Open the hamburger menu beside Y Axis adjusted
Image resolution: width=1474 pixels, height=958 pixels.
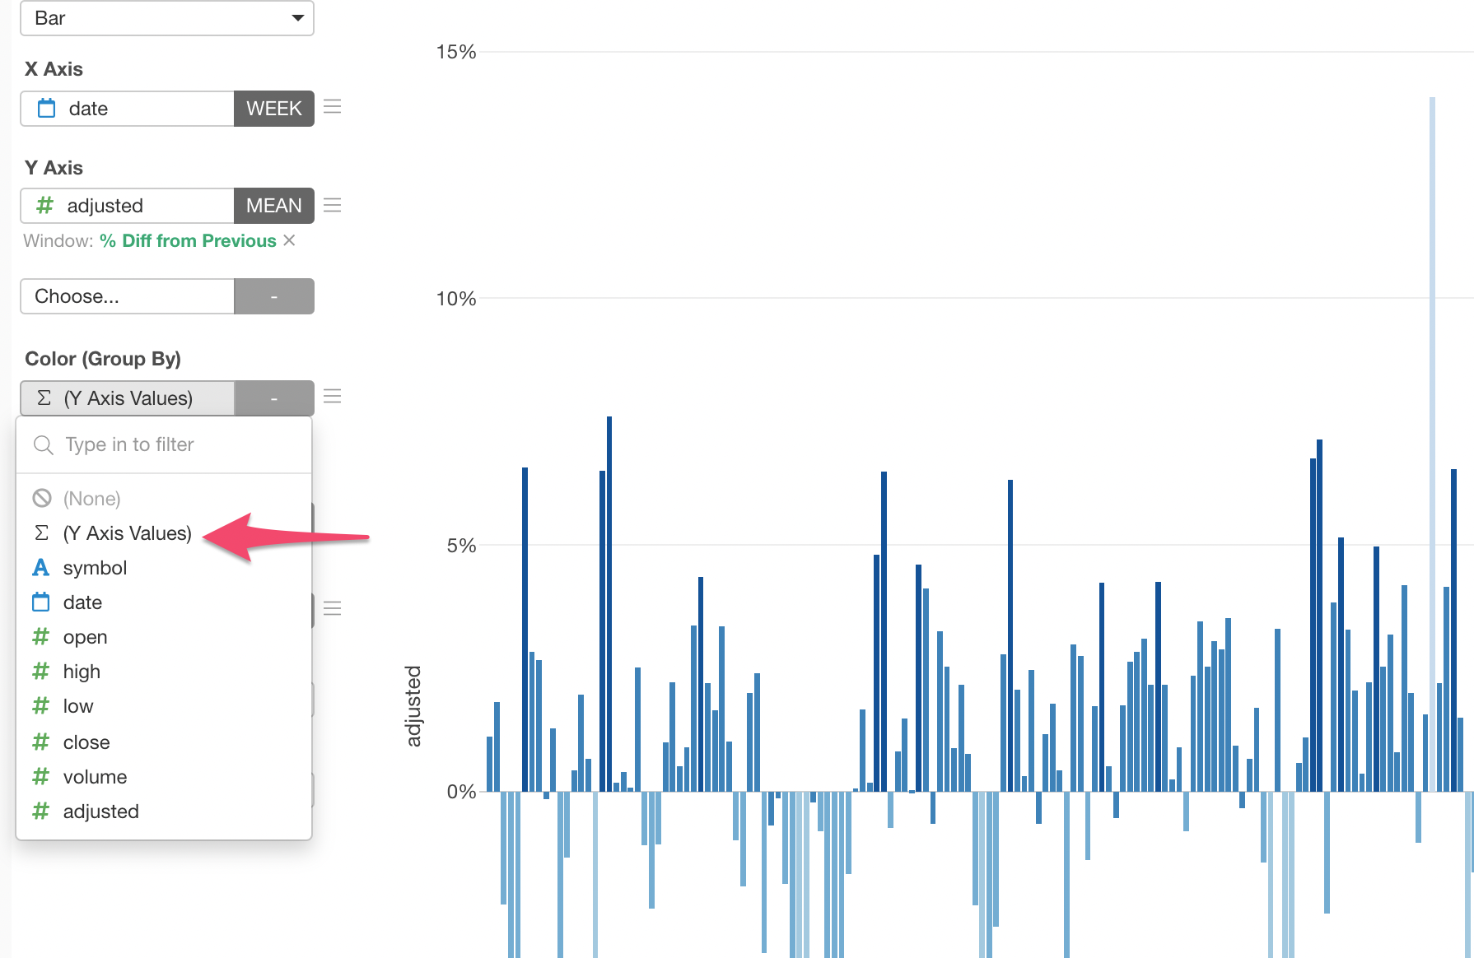332,205
